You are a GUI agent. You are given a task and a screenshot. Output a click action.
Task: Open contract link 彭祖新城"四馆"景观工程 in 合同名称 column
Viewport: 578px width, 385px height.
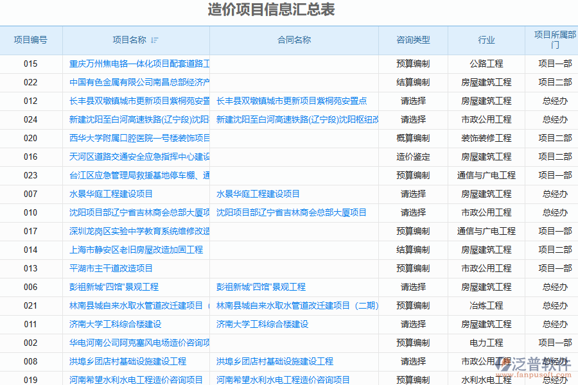tap(261, 287)
